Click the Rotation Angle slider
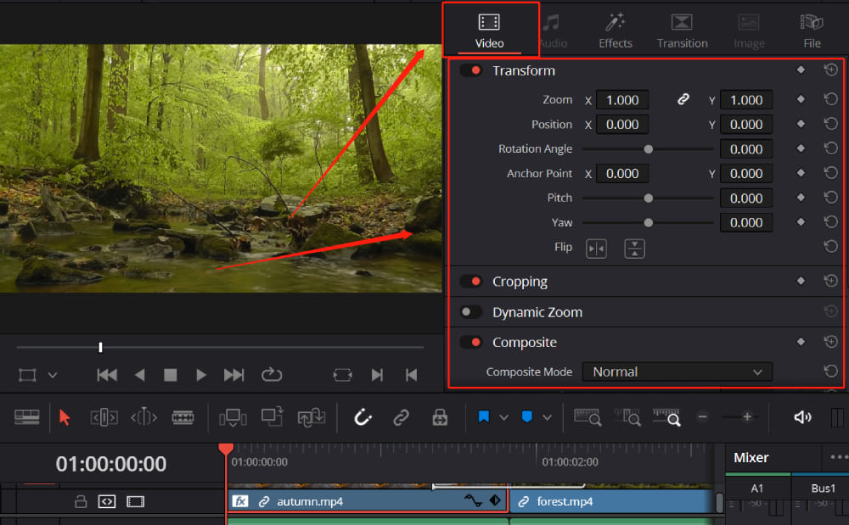This screenshot has height=525, width=849. tap(648, 148)
